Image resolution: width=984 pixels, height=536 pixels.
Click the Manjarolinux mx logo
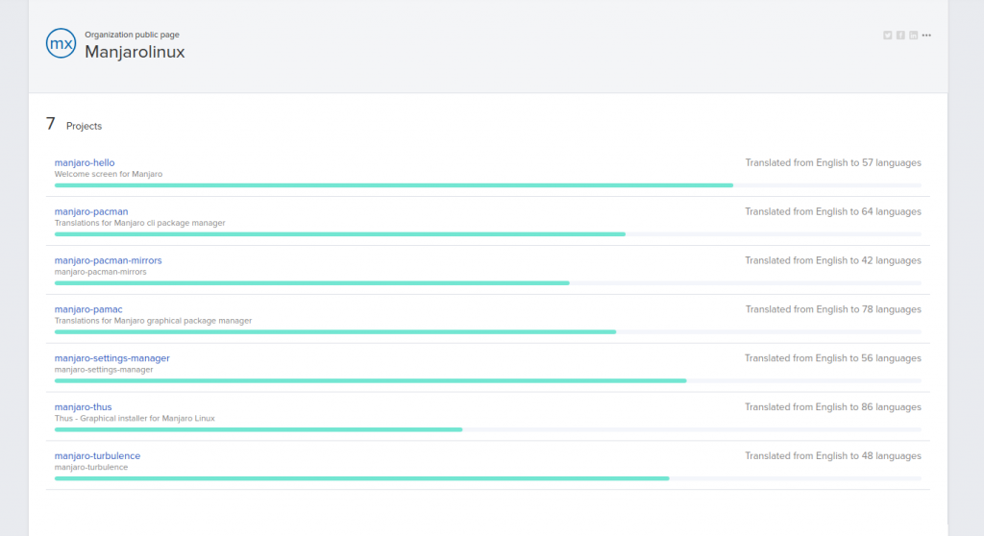(x=61, y=43)
